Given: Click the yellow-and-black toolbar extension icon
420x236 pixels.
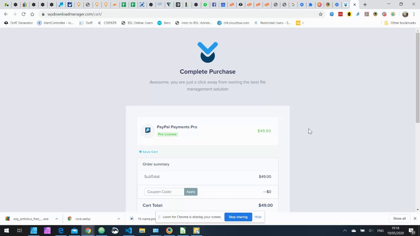Looking at the screenshot, I should pyautogui.click(x=349, y=14).
